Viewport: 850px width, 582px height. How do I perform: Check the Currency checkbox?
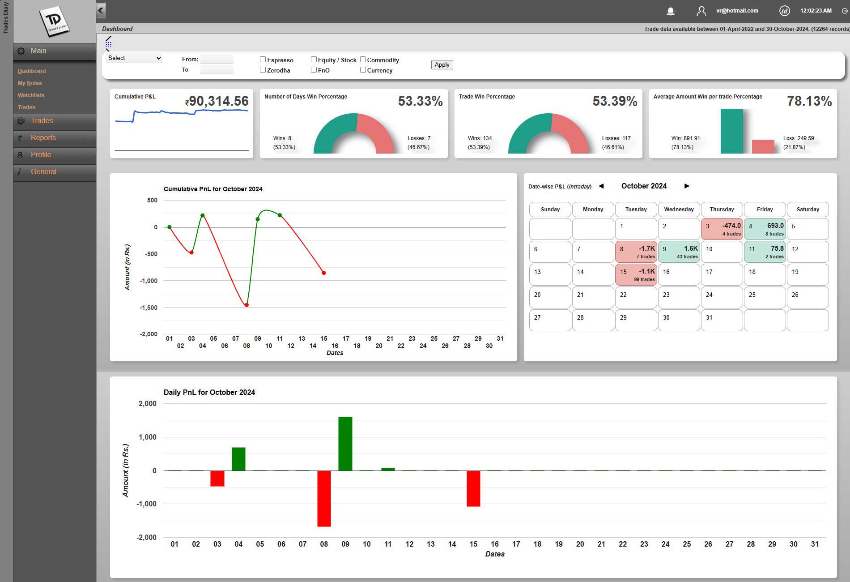click(363, 69)
